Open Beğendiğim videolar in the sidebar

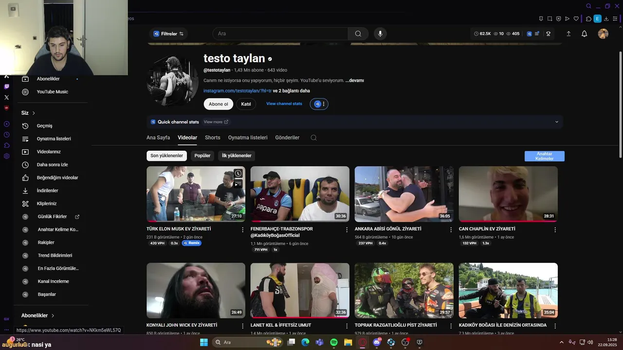[57, 177]
